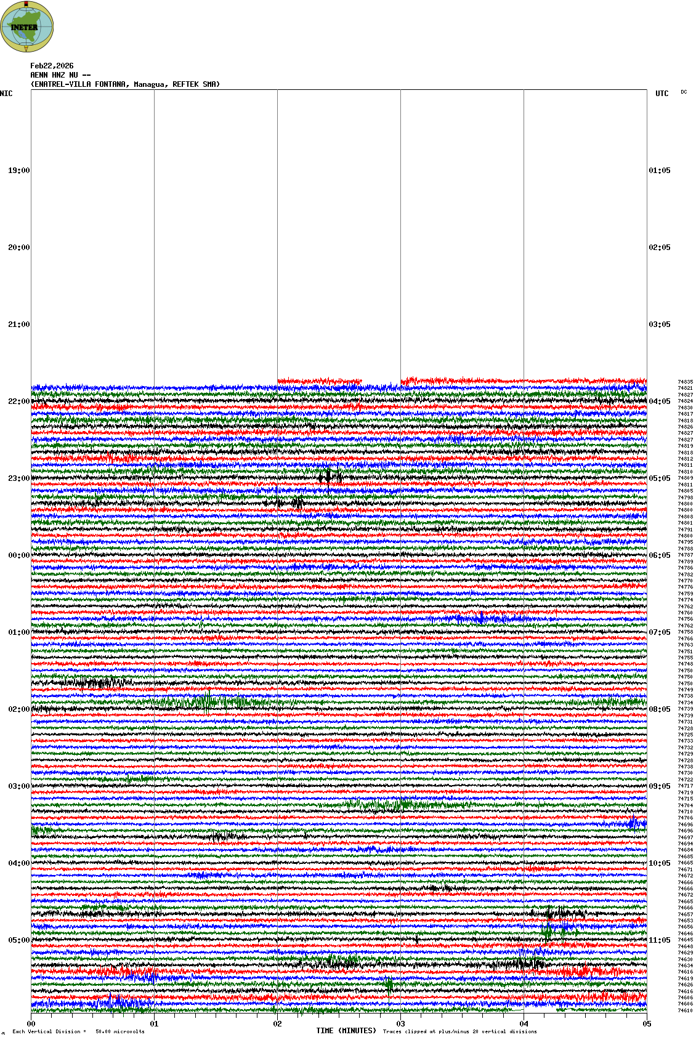Select the 22:00 local time marker
The width and height of the screenshot is (696, 1040).
(x=18, y=401)
